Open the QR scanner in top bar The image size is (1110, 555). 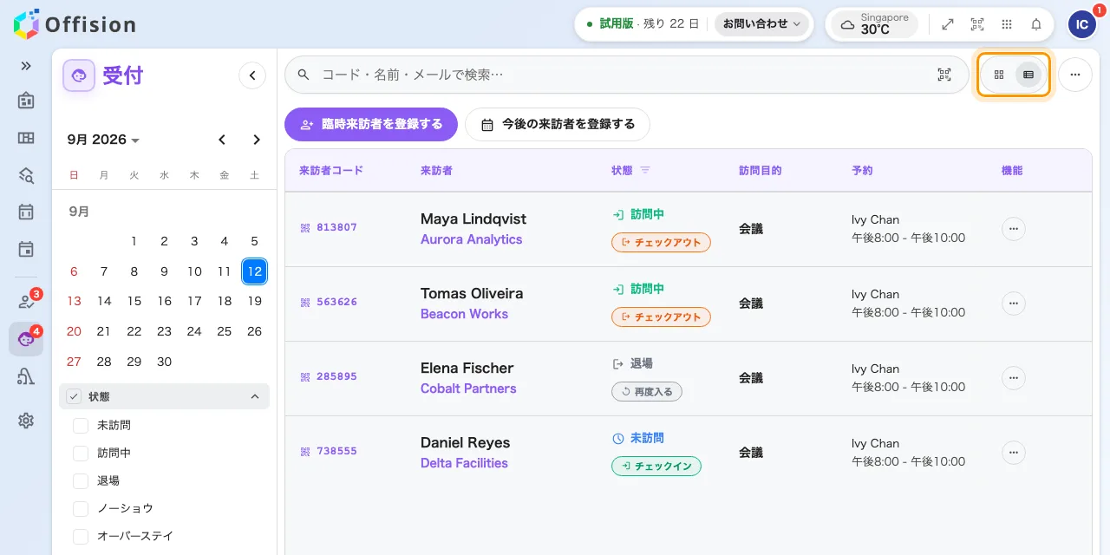click(977, 24)
